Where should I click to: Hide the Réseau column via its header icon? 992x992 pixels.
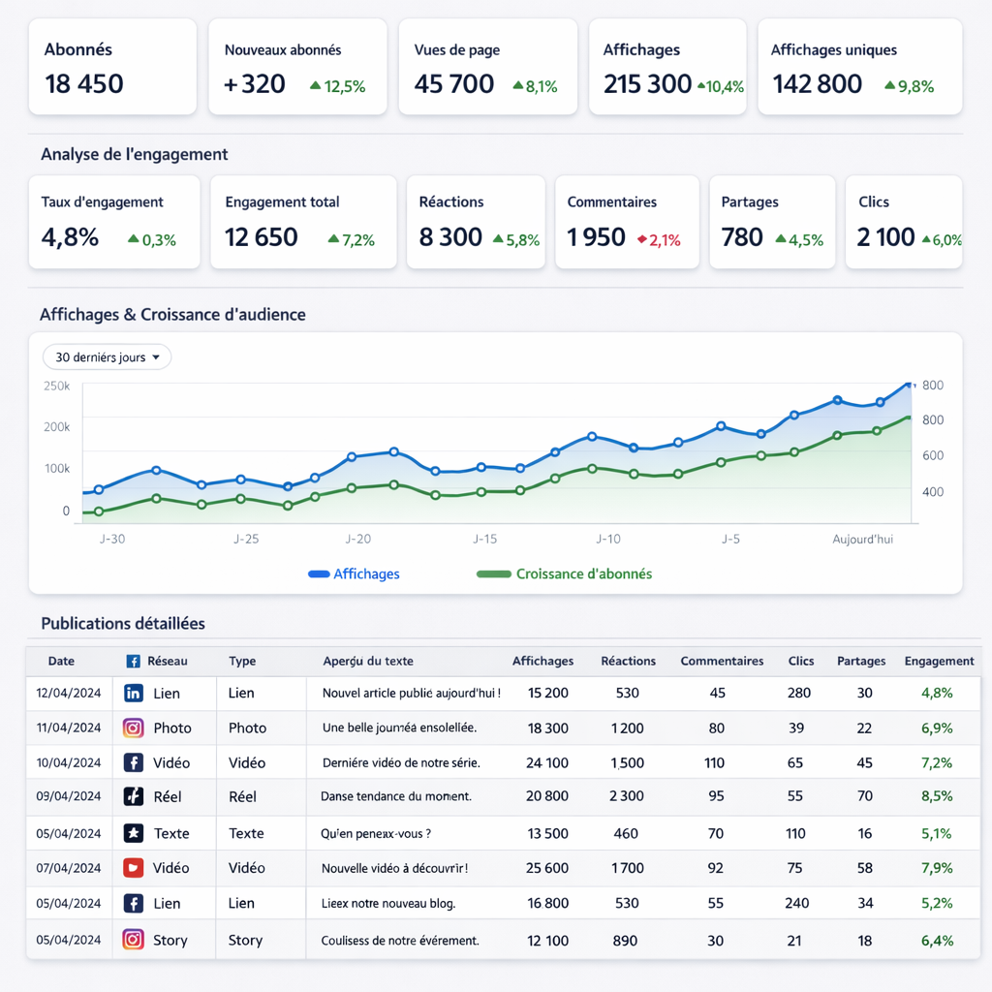coord(133,660)
